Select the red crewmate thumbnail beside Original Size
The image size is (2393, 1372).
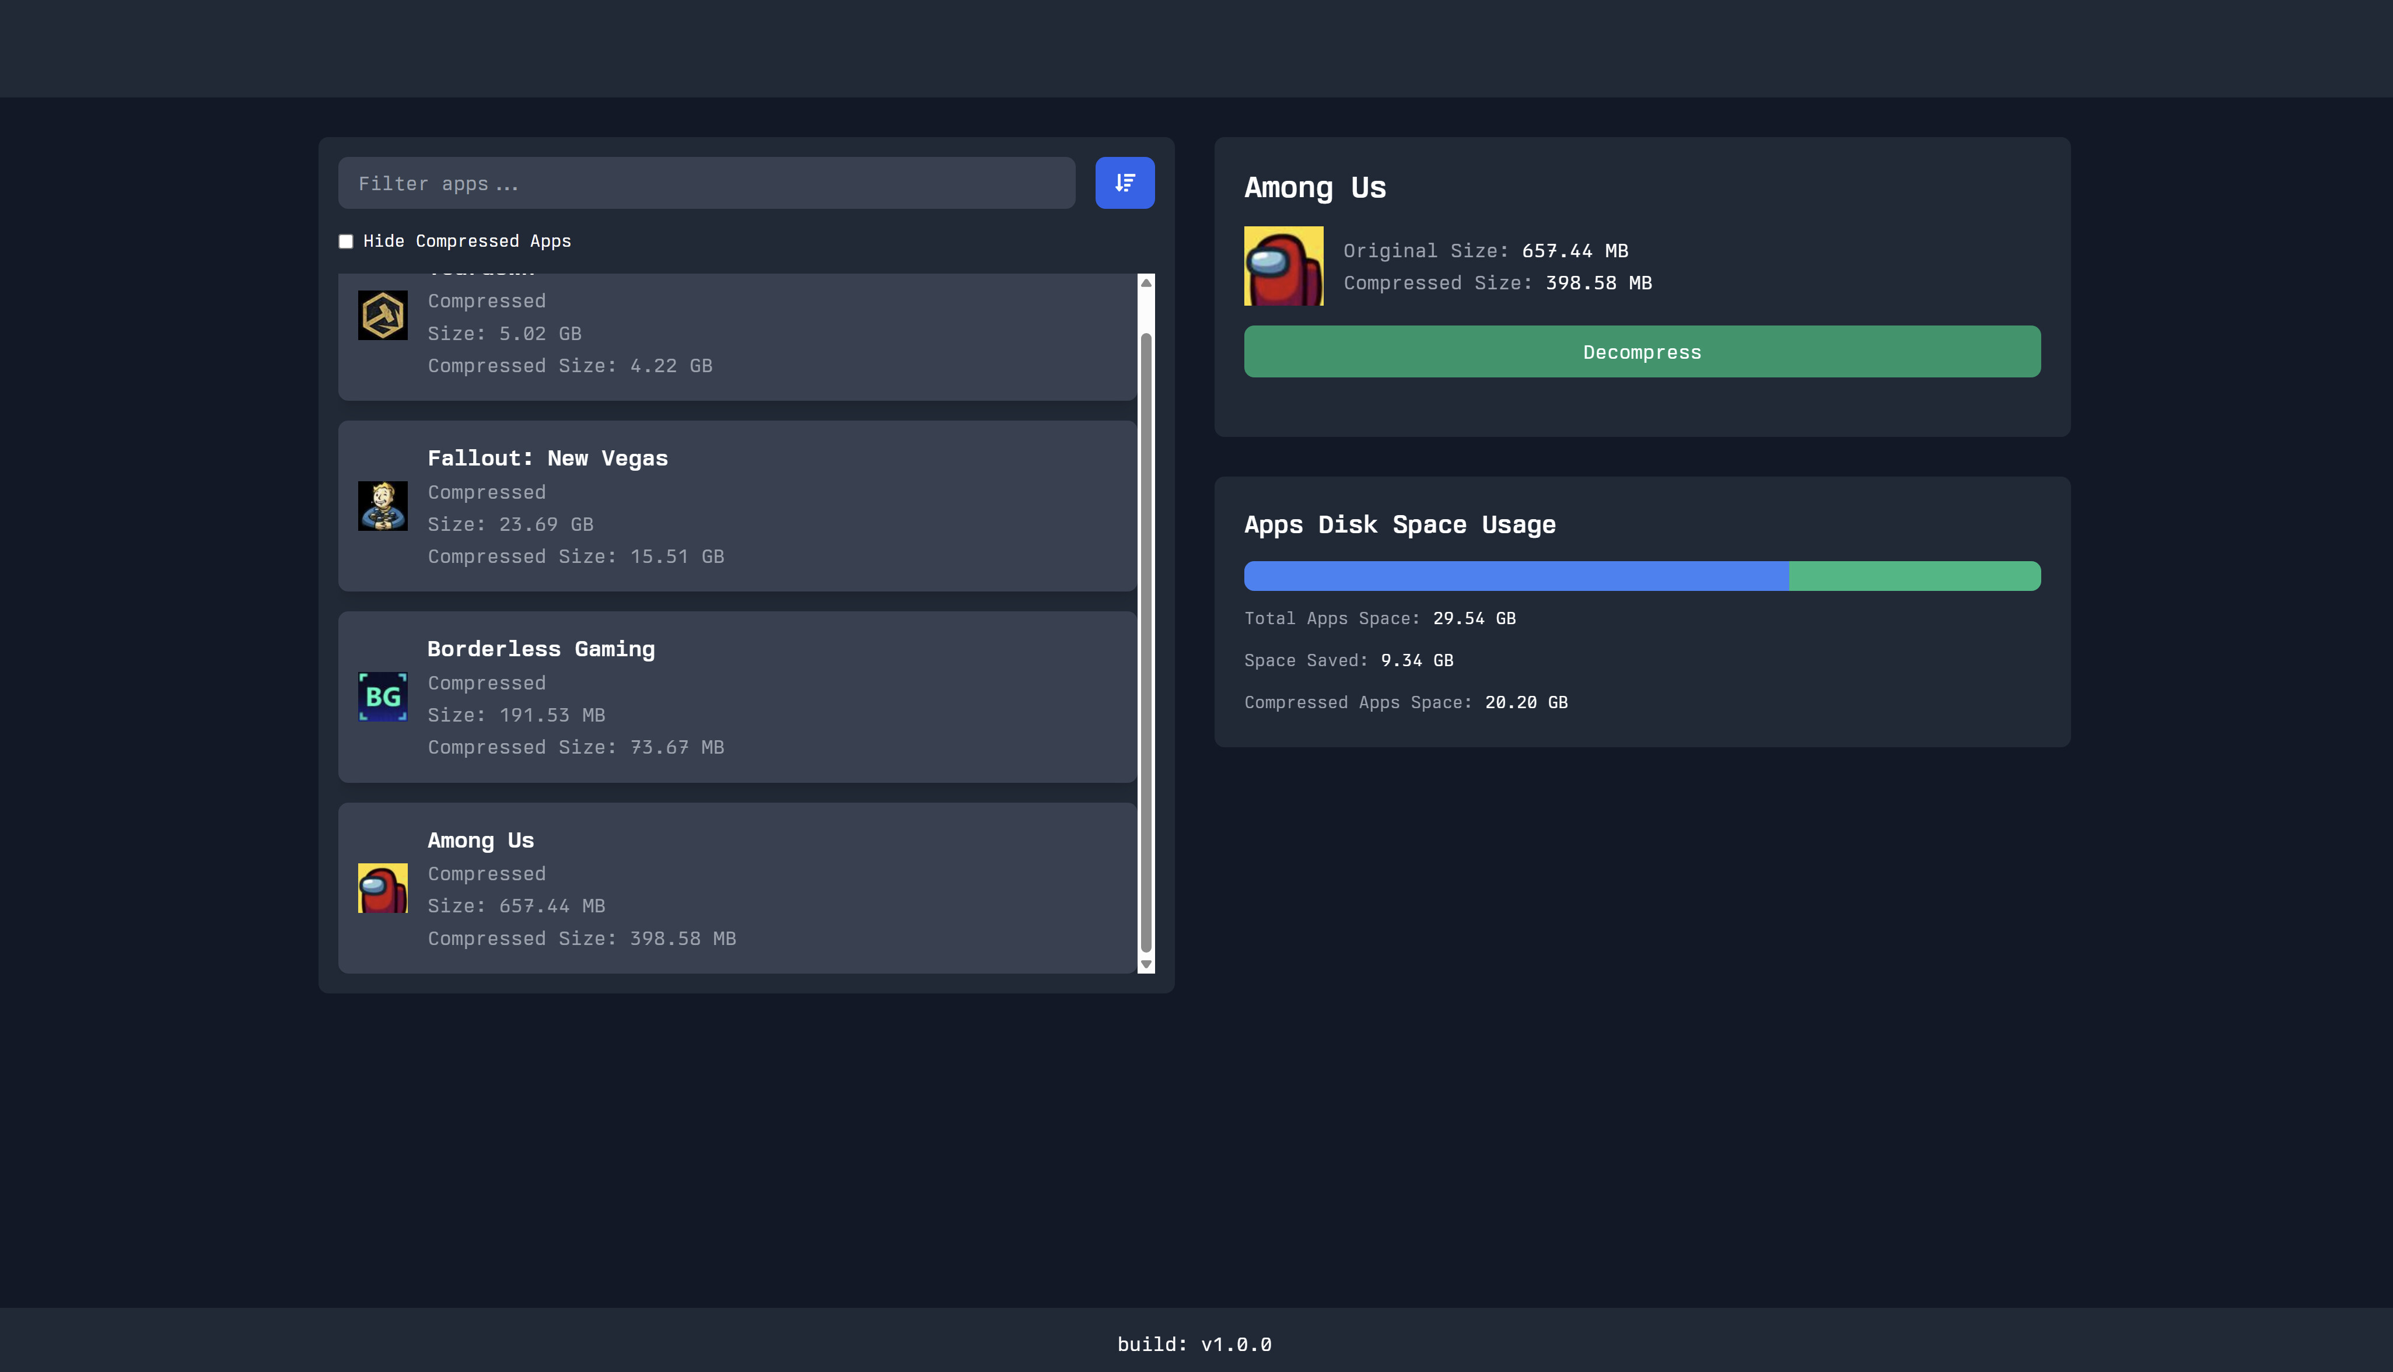(x=1283, y=266)
